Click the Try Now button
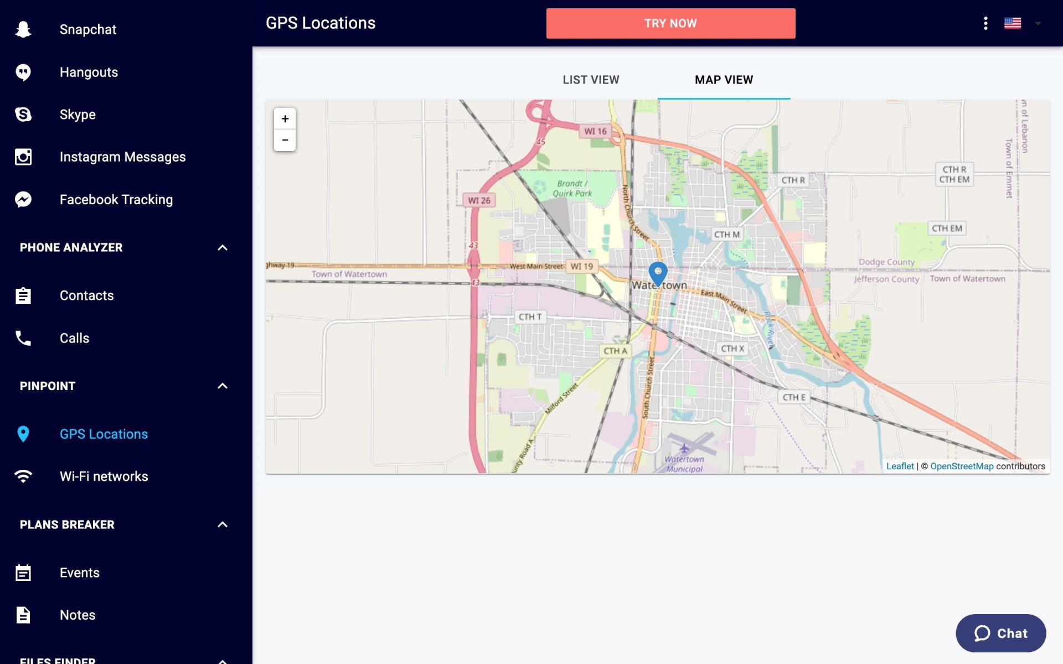 (x=670, y=23)
